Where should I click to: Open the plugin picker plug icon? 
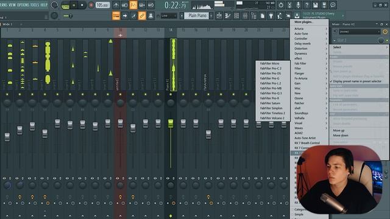271,16
